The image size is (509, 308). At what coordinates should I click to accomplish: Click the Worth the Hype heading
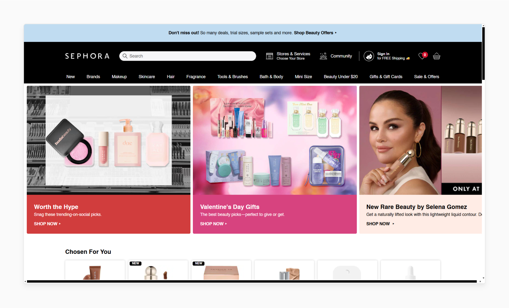pos(56,207)
